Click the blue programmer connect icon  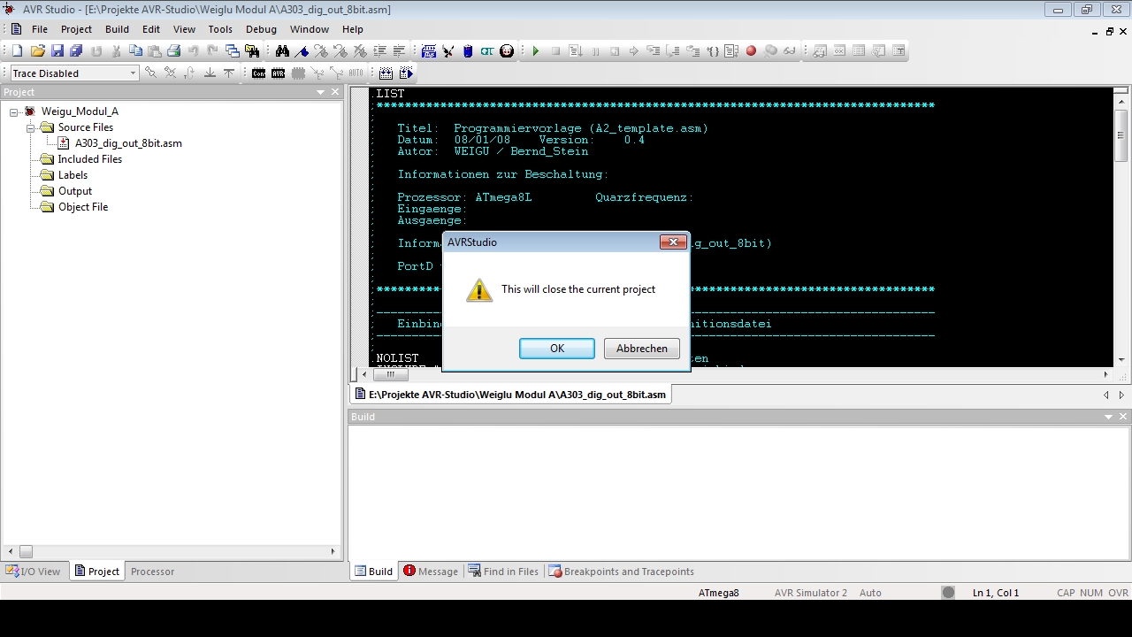tap(429, 51)
